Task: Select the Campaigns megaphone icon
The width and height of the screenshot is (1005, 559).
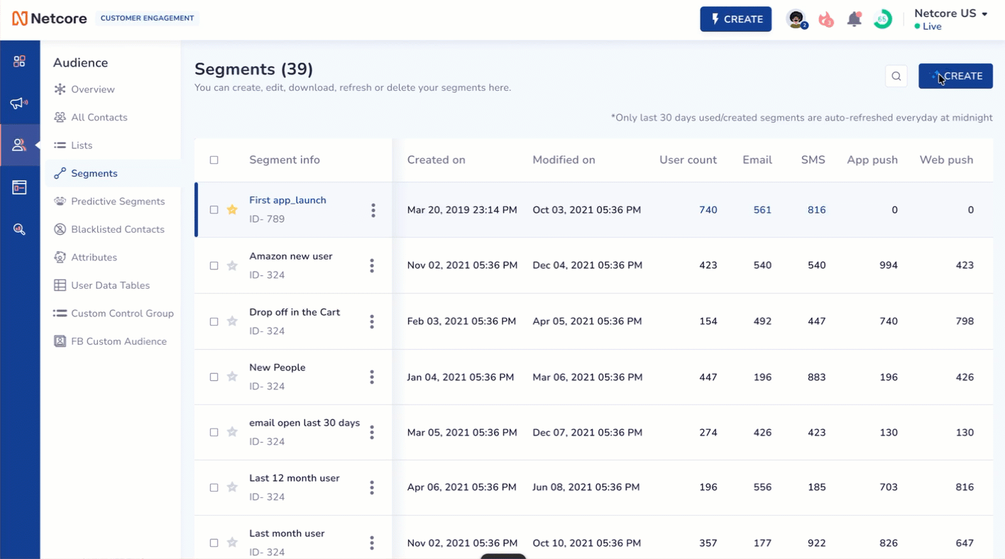Action: pos(20,103)
